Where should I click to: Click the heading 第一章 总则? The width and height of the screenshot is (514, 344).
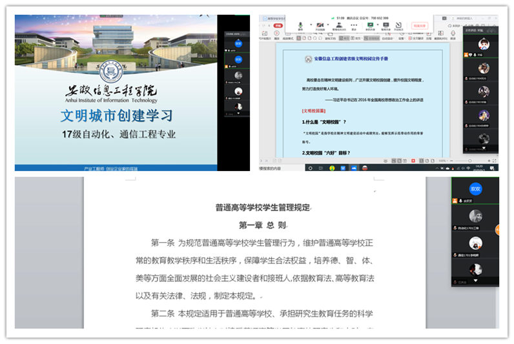[263, 225]
